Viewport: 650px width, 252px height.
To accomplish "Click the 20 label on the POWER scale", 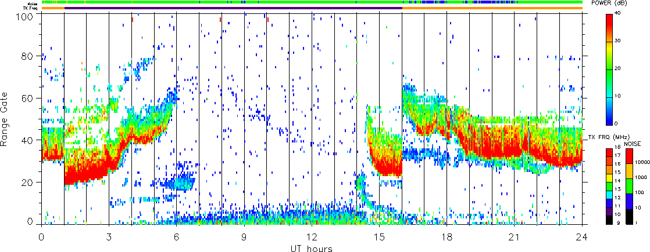I will tap(617, 68).
